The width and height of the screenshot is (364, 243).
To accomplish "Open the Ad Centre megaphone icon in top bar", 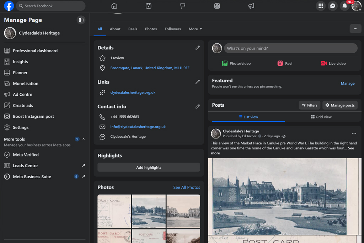I will click(251, 6).
